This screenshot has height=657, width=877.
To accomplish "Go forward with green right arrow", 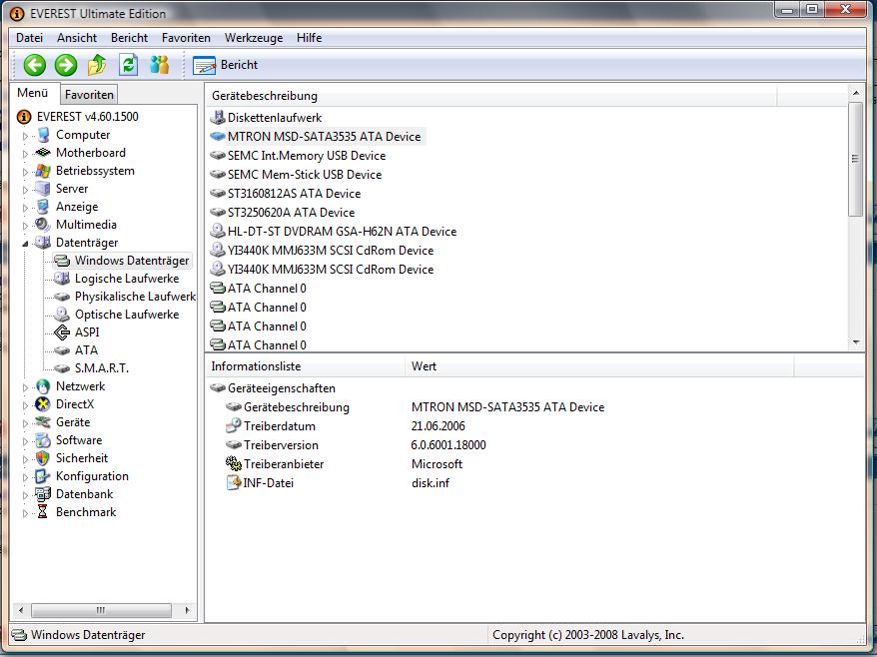I will click(66, 66).
